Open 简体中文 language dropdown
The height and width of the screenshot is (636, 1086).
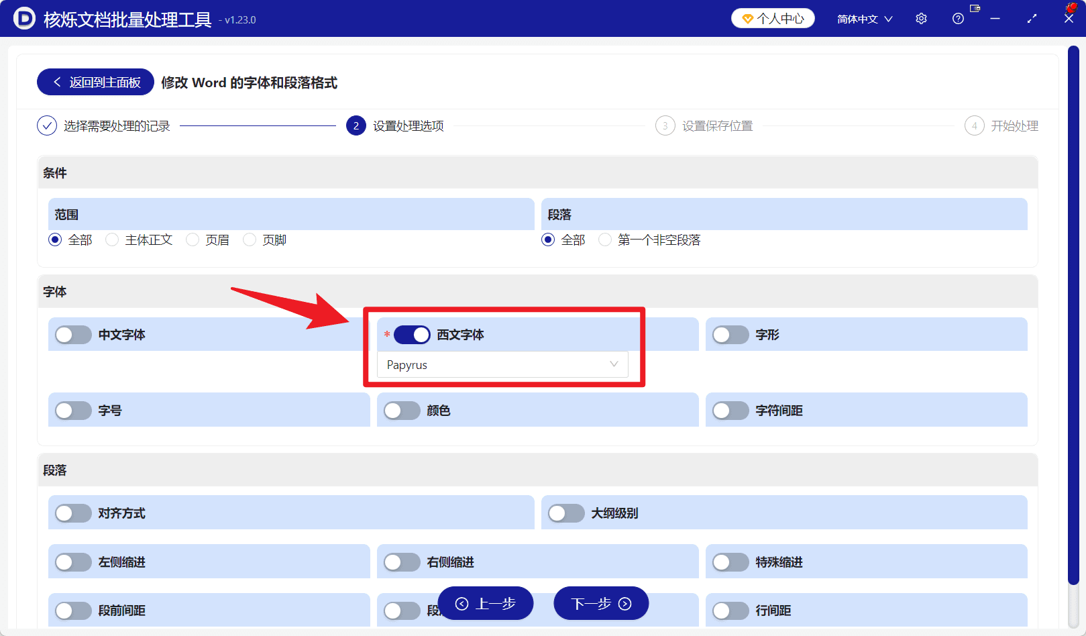tap(865, 19)
